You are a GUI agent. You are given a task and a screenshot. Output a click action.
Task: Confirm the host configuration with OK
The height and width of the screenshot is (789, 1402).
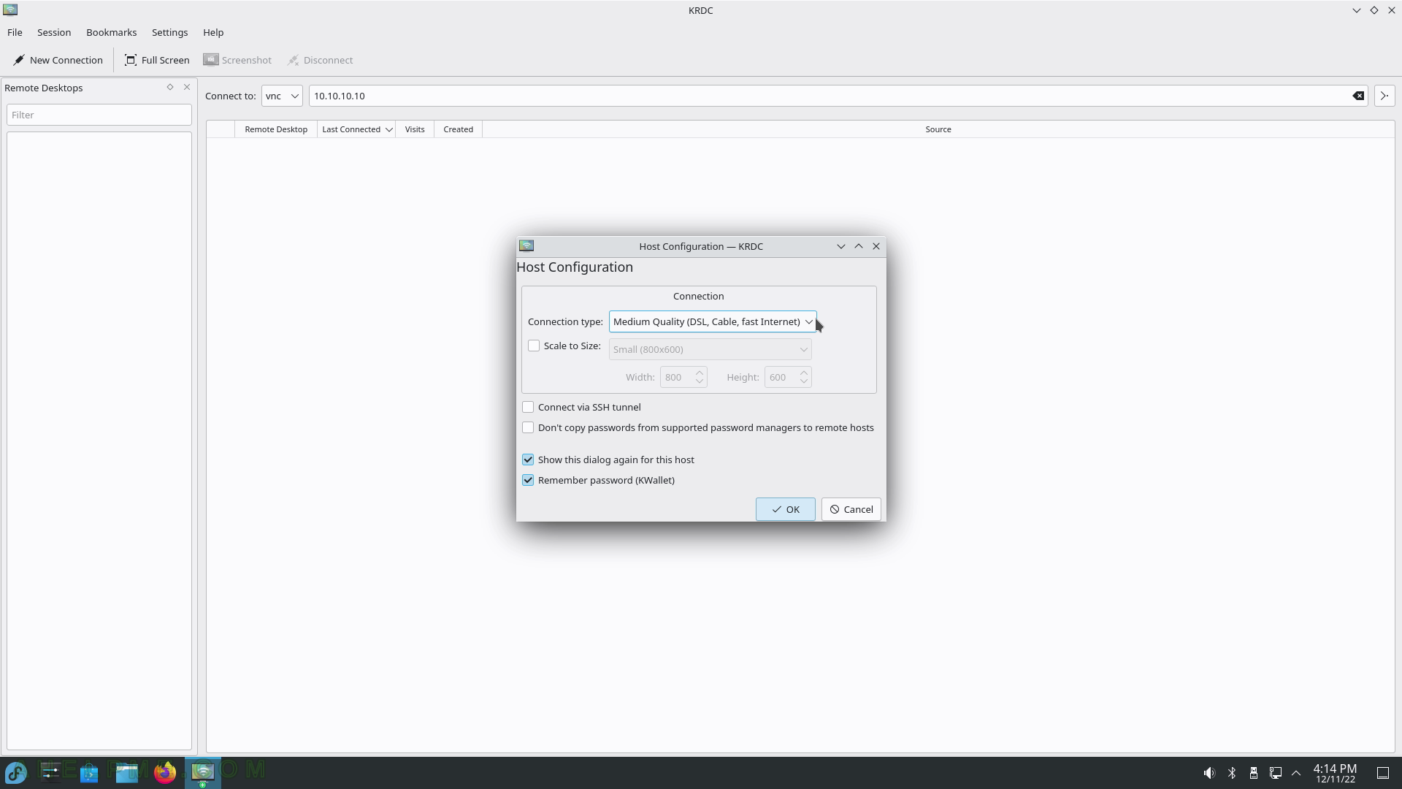[x=785, y=509]
